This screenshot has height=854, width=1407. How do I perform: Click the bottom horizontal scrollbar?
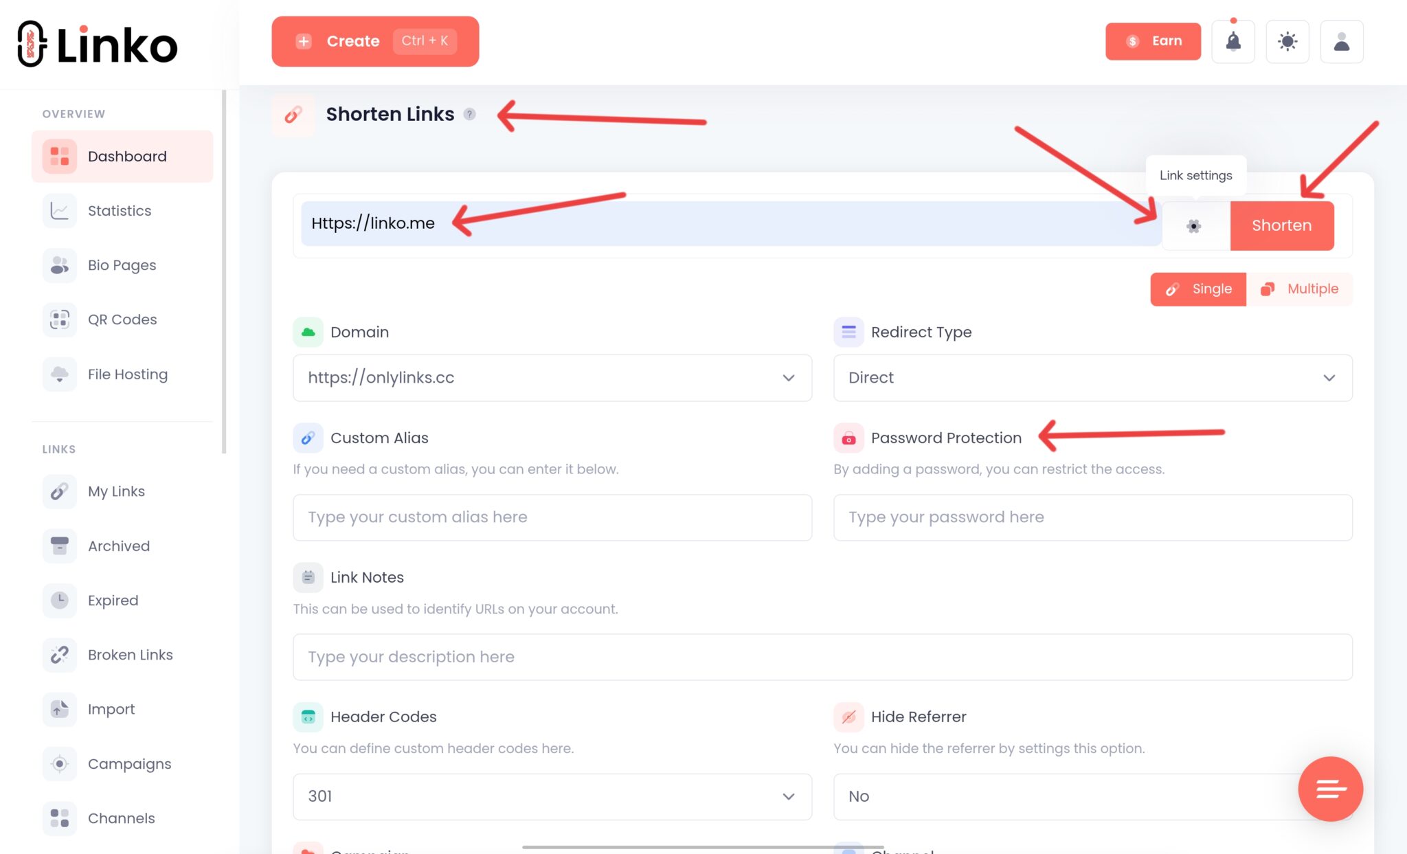(x=702, y=846)
